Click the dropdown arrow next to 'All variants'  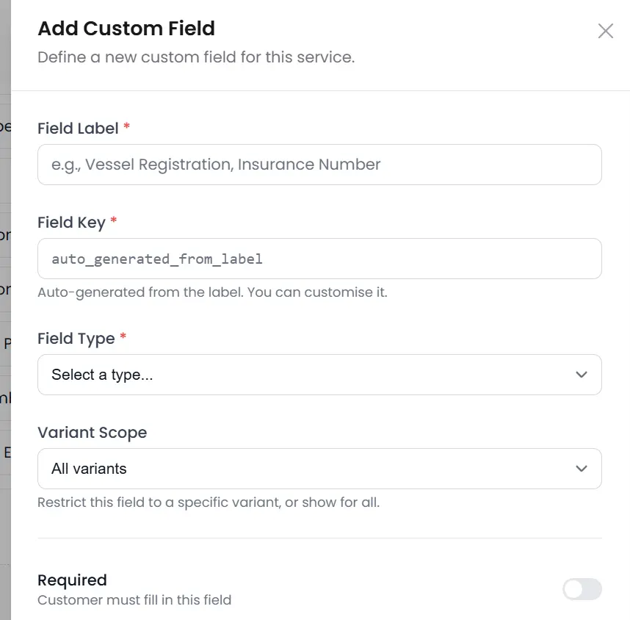581,468
